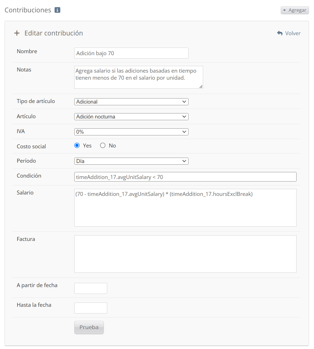The image size is (314, 349).
Task: Expand the Artículo dropdown list
Action: click(131, 117)
